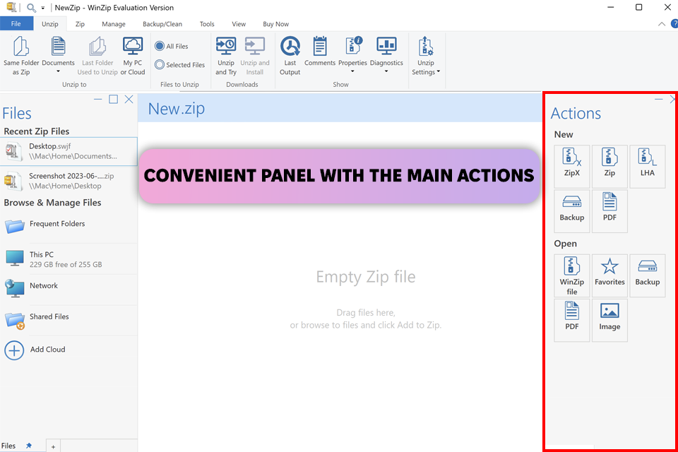The image size is (678, 452).
Task: Show the Last Output
Action: (x=290, y=56)
